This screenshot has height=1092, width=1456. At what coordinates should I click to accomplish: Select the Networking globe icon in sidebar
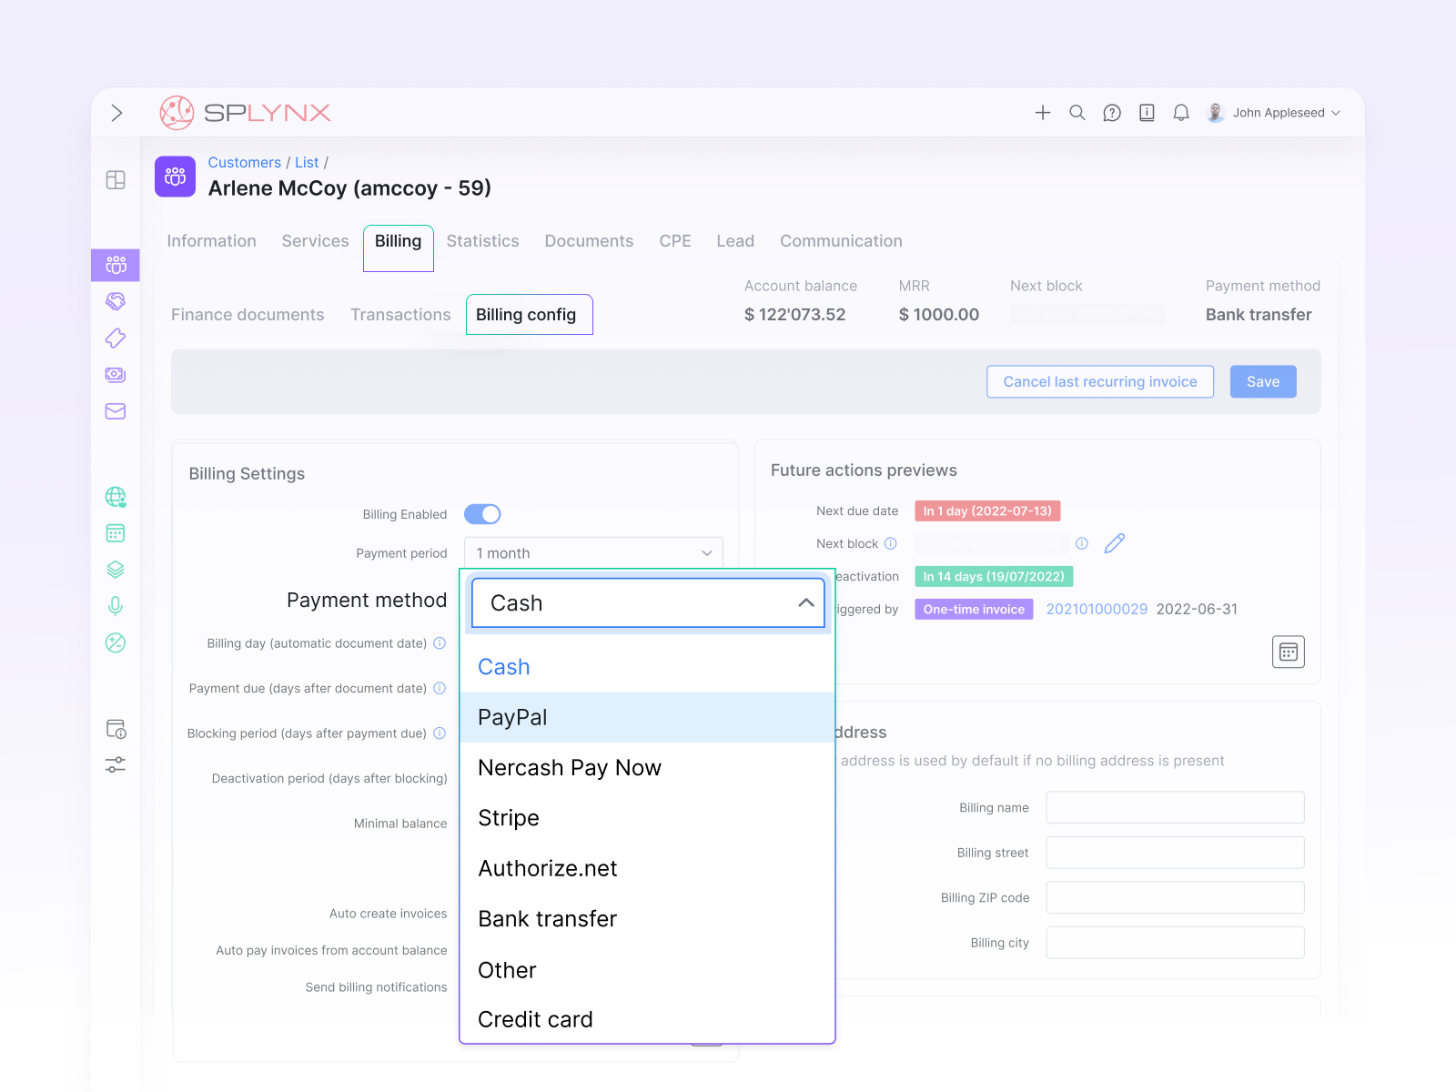coord(116,497)
